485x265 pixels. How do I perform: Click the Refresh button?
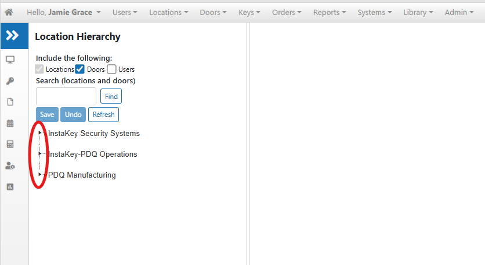[103, 115]
